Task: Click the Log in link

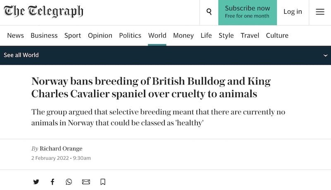Action: point(293,12)
